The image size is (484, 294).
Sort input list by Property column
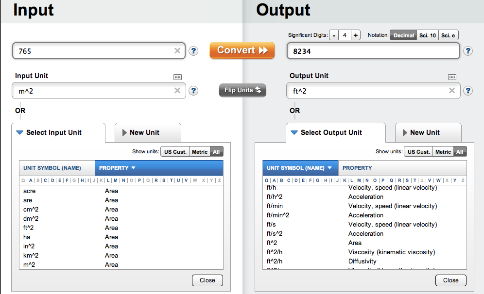(117, 168)
